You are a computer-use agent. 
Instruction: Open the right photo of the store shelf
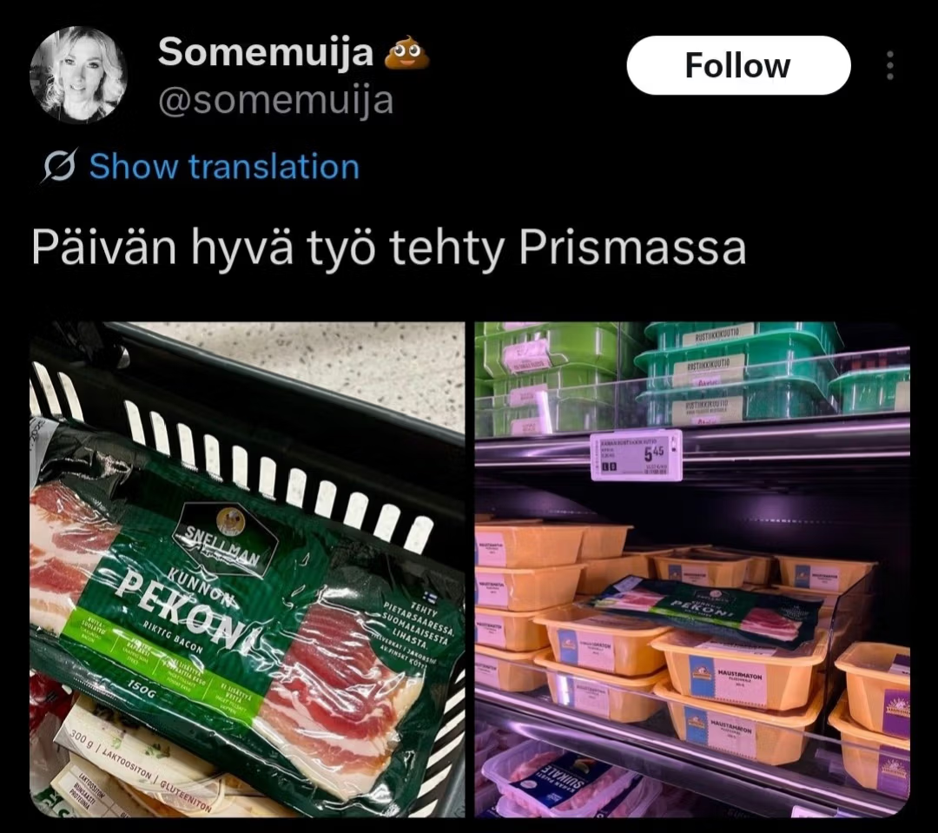pos(693,570)
